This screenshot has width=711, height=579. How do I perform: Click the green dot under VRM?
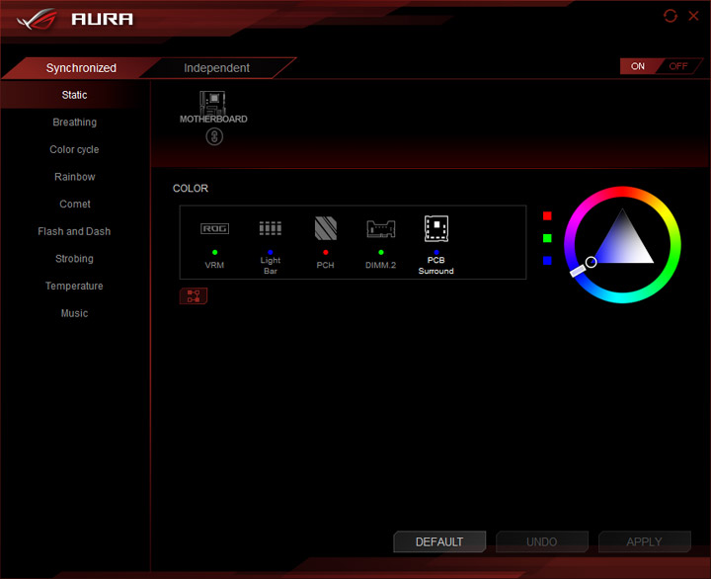pos(214,252)
